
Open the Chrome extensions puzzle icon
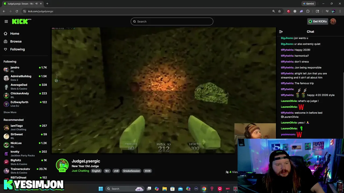tap(308, 11)
